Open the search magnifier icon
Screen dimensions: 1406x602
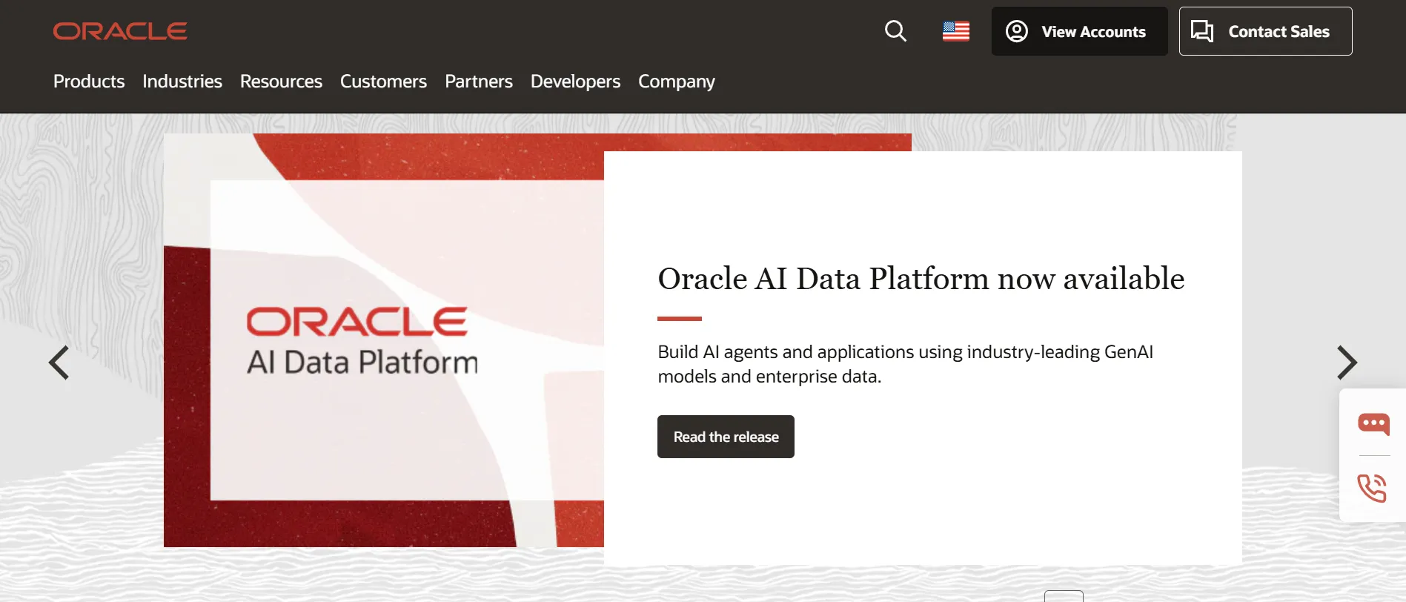click(895, 31)
